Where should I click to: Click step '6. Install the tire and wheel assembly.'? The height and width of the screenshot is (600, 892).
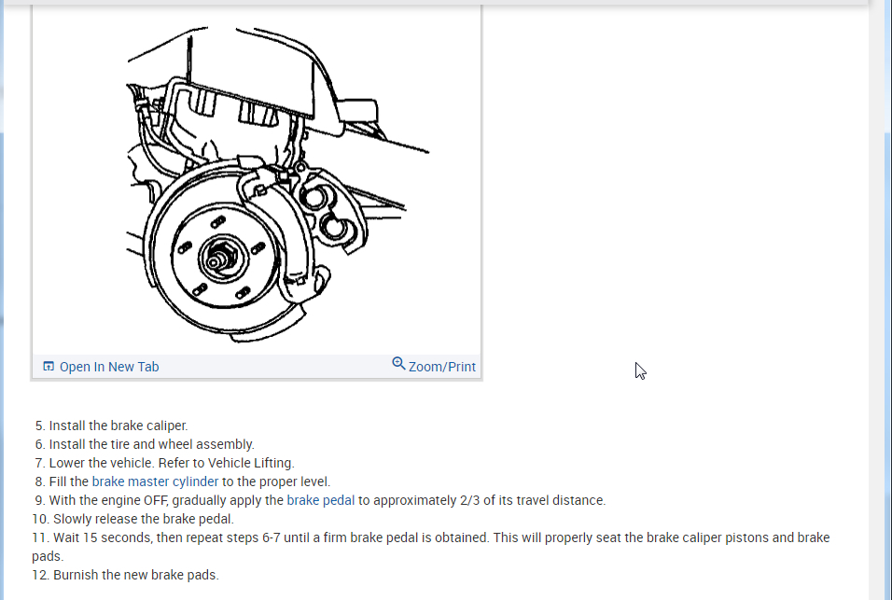click(x=145, y=445)
